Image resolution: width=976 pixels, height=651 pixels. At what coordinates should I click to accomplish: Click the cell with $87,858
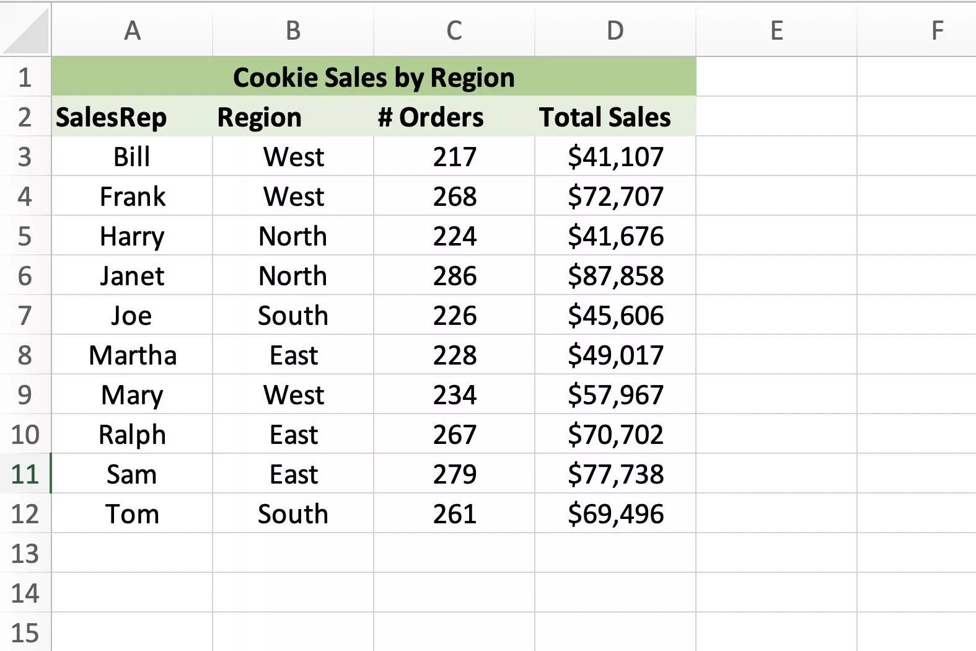(615, 276)
